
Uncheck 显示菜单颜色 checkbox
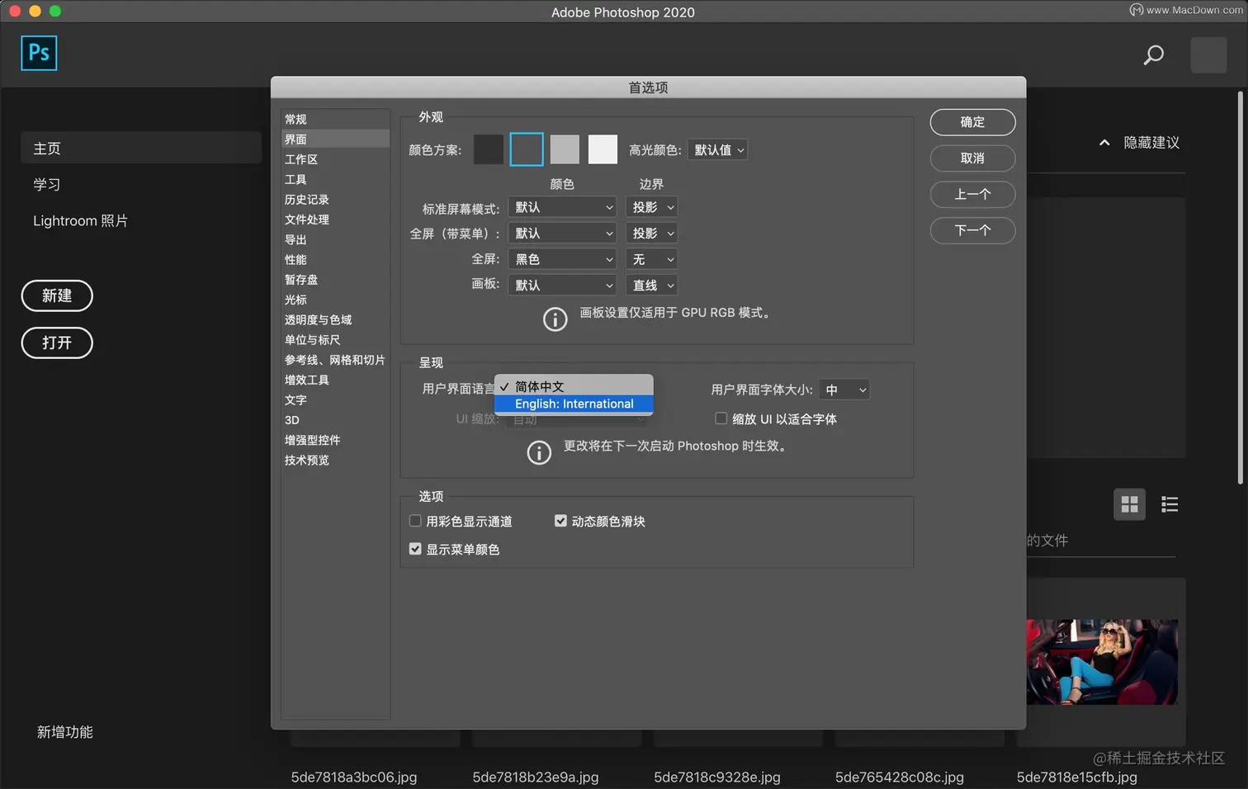tap(415, 549)
